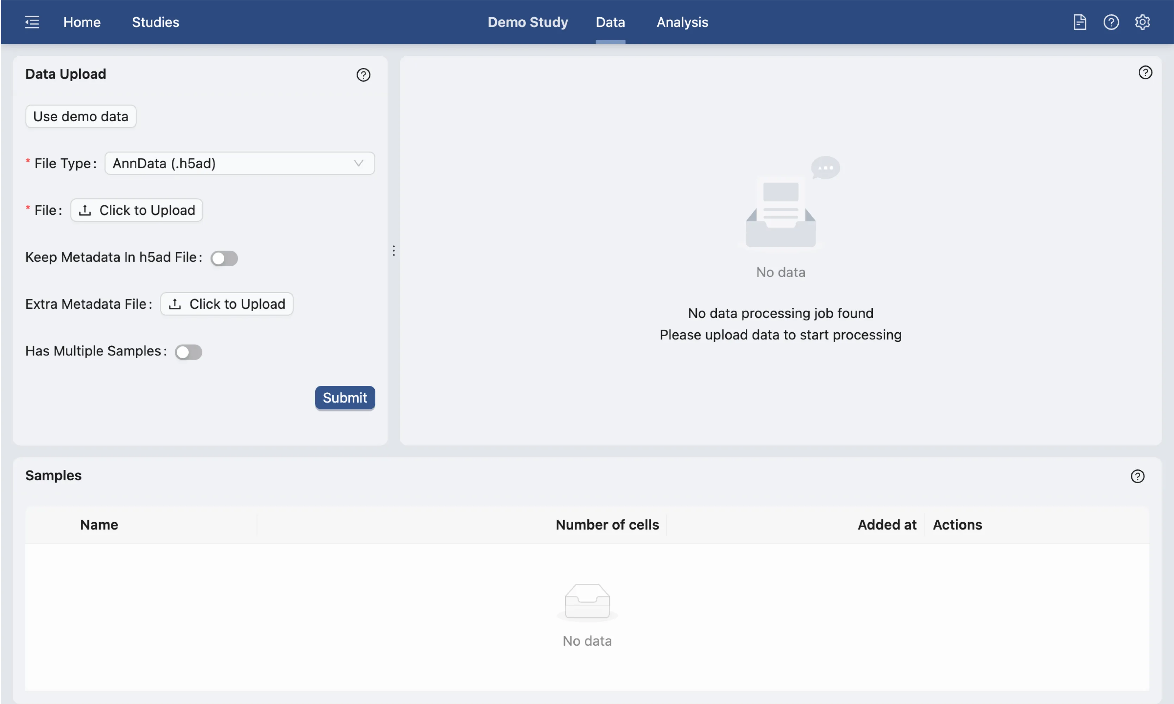Open the Studies menu item
Image resolution: width=1174 pixels, height=704 pixels.
155,22
